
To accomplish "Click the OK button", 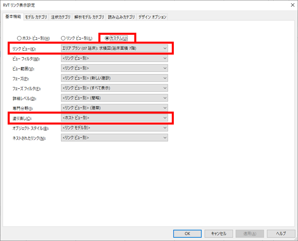I will point(188,234).
